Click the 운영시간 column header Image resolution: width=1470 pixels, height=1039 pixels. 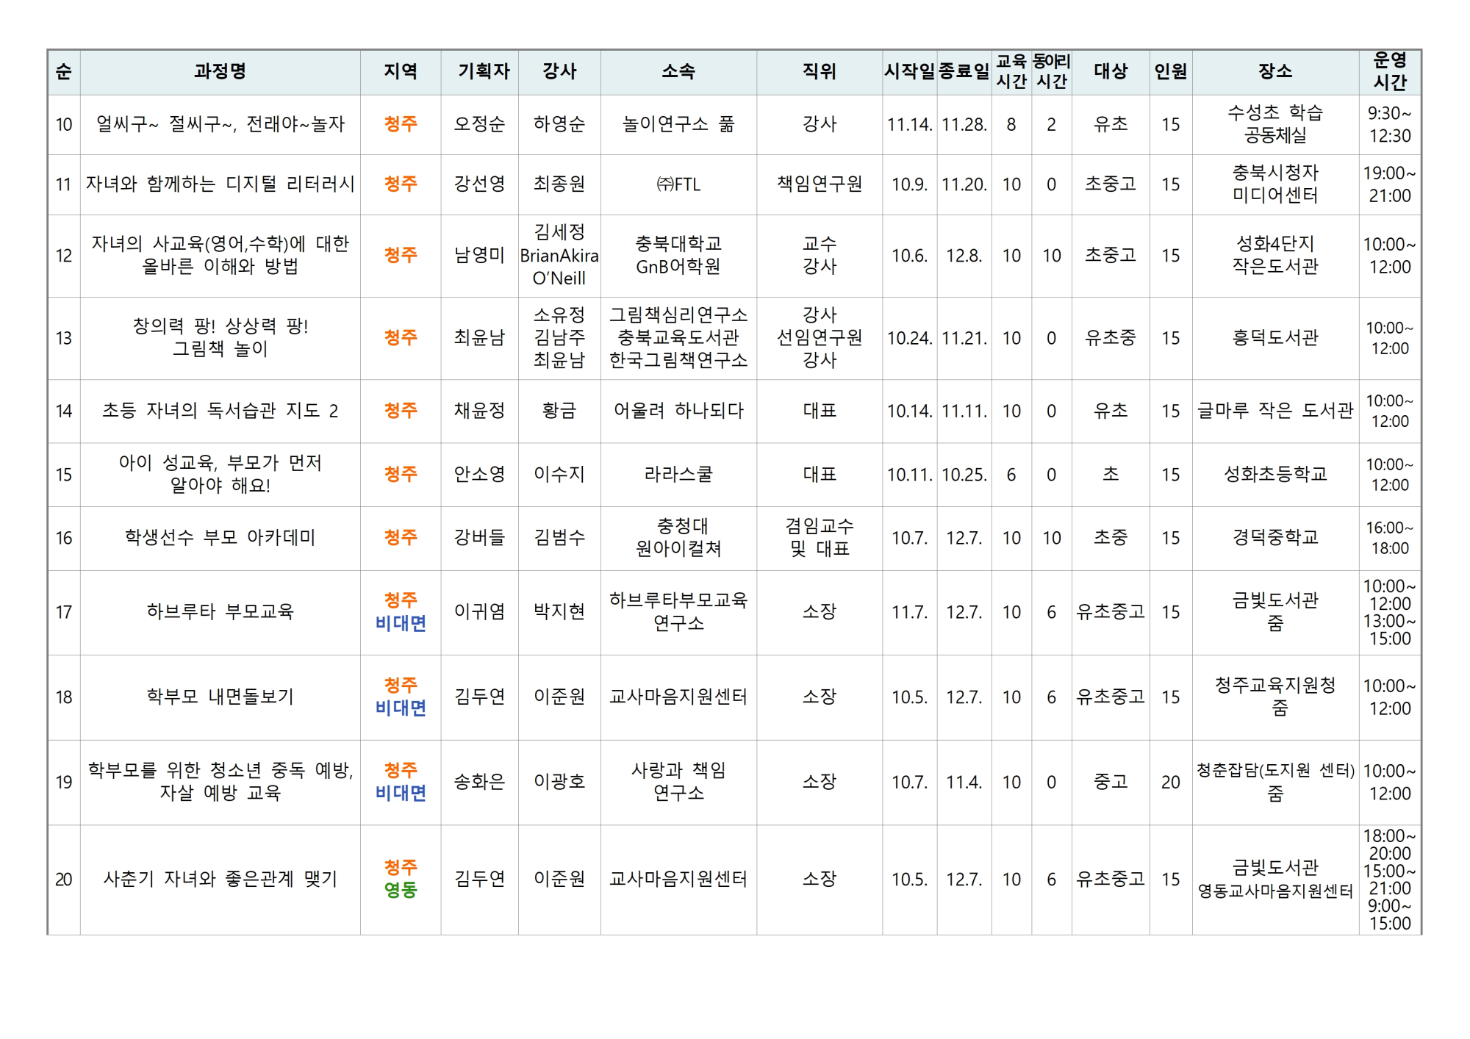(1390, 72)
